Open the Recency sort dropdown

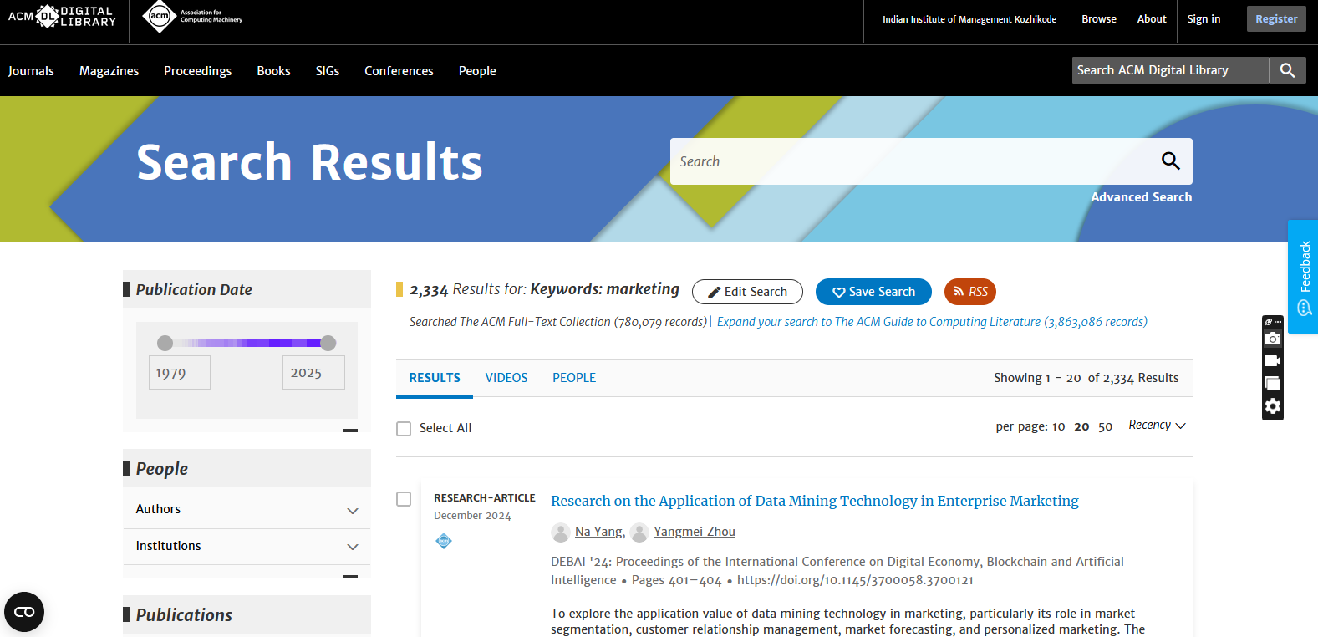[x=1157, y=426]
